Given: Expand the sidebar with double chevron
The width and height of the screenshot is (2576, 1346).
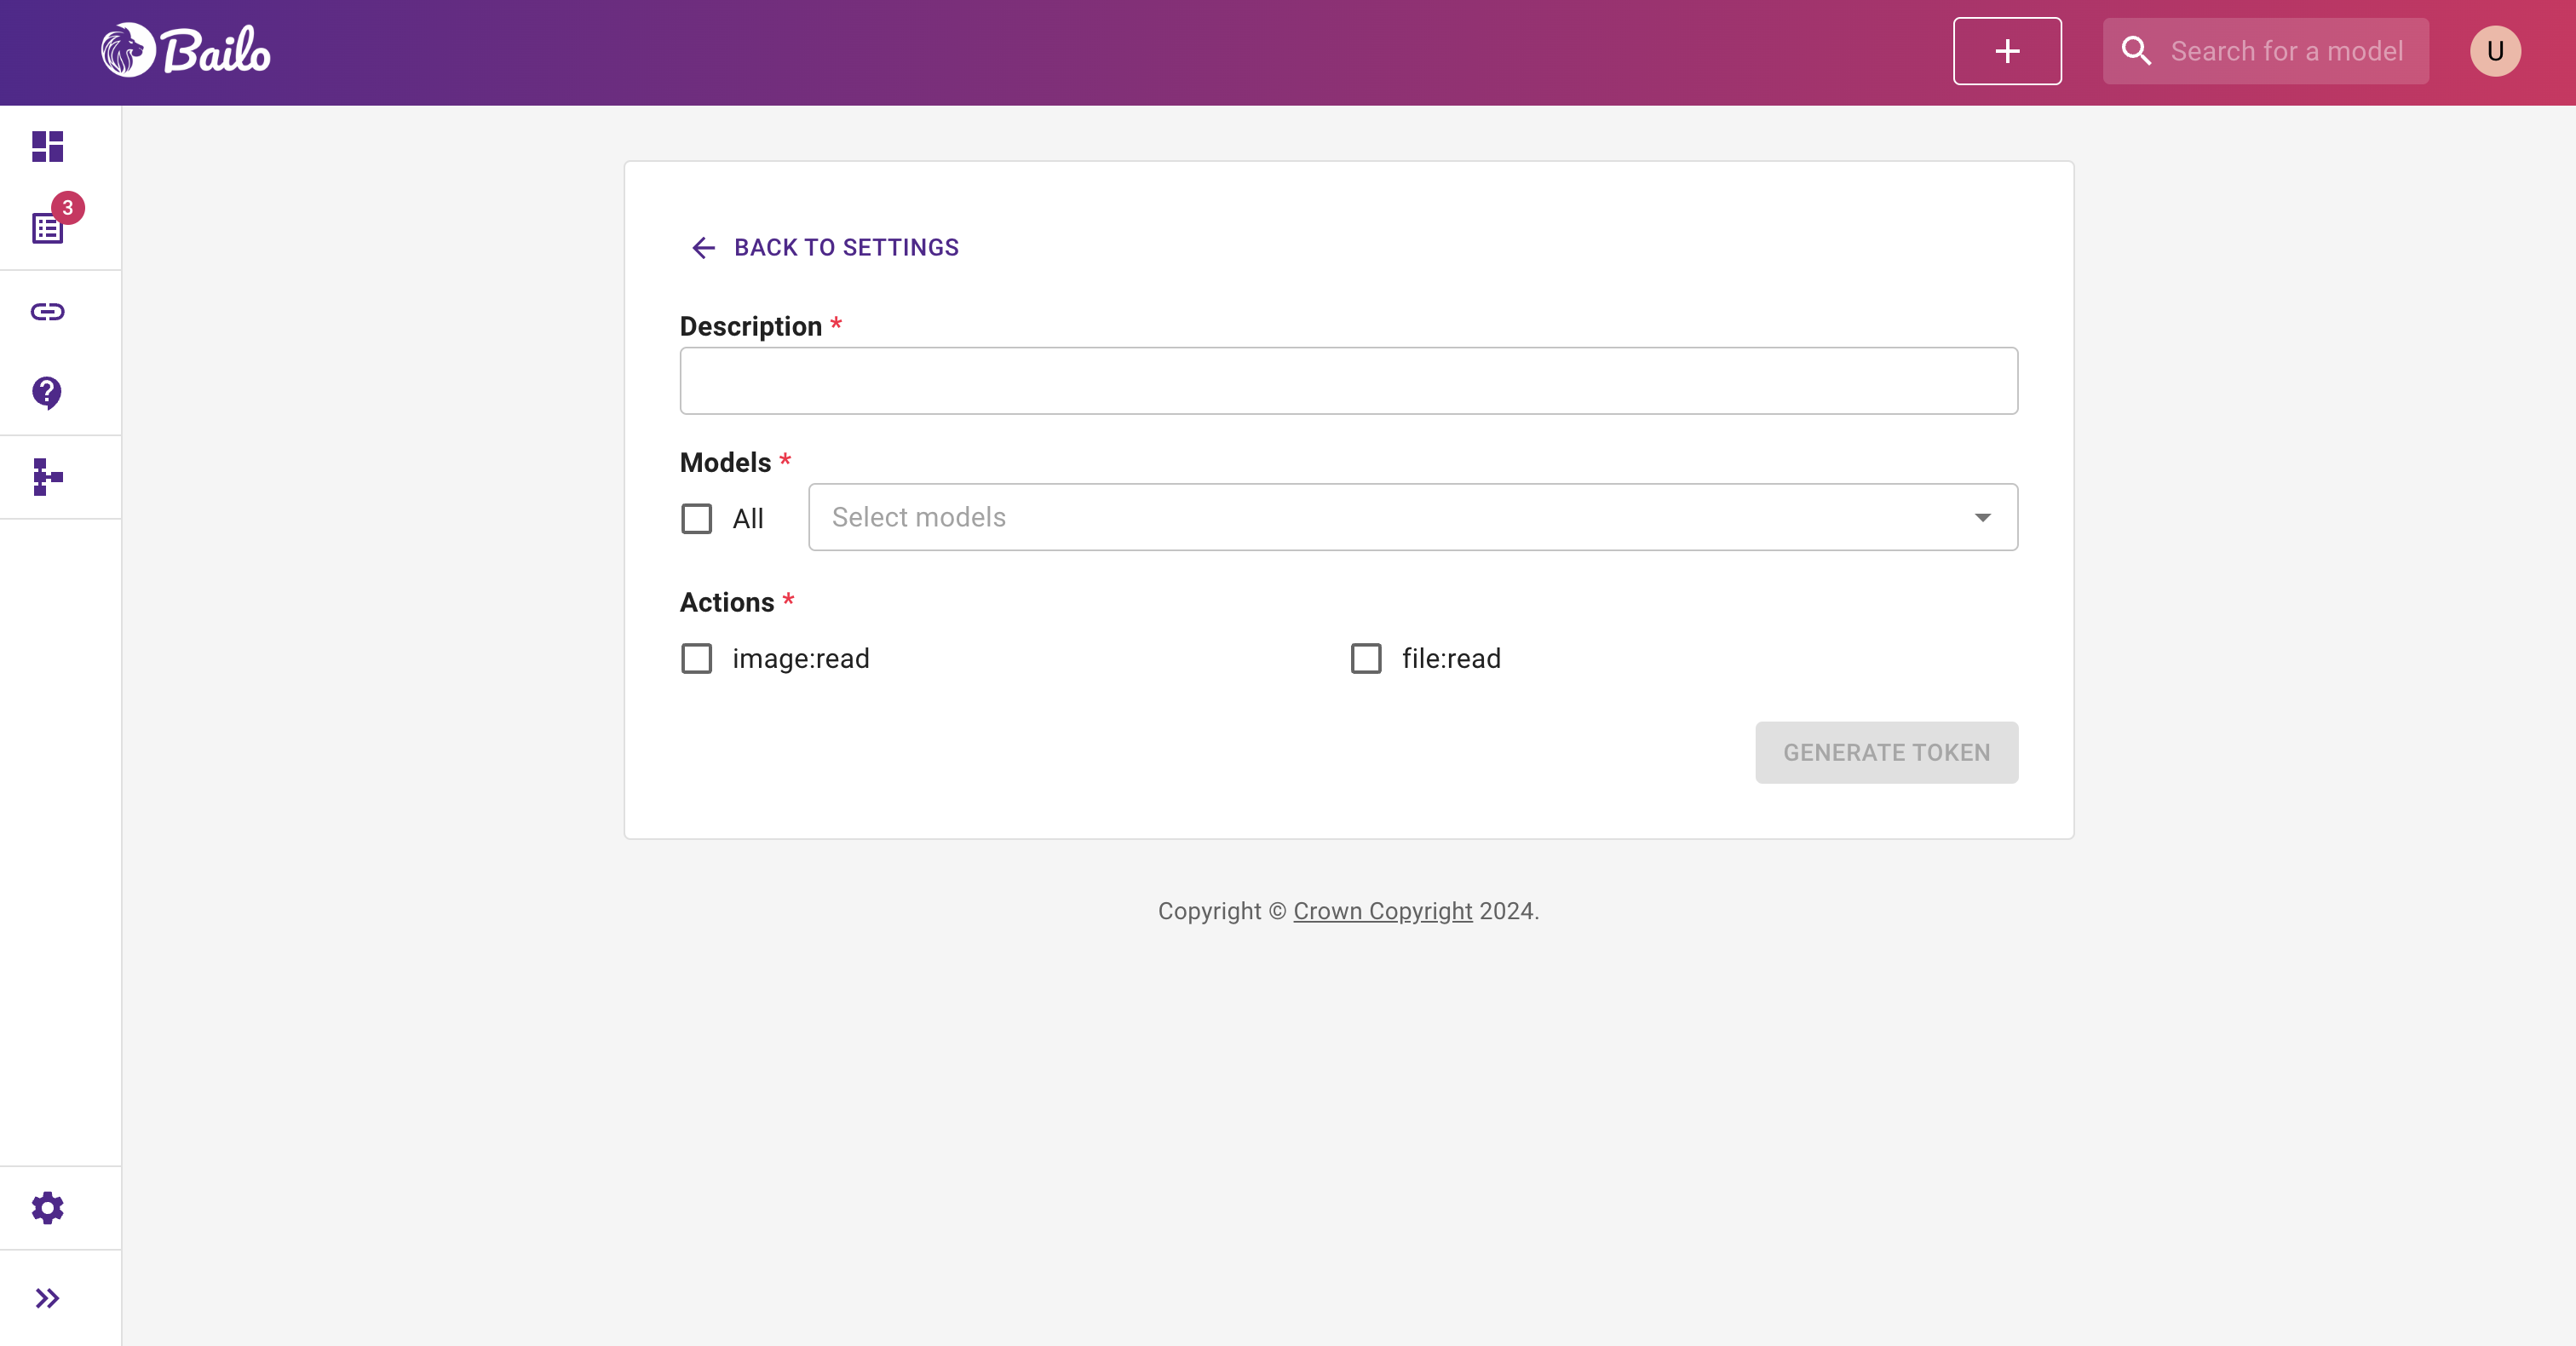Looking at the screenshot, I should coord(47,1298).
